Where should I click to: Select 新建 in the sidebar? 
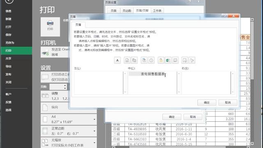[8, 19]
